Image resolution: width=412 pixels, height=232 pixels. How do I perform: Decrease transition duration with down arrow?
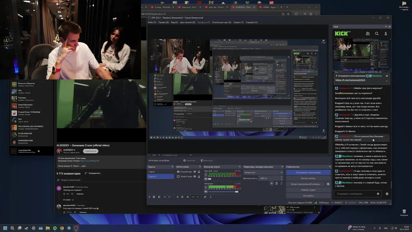click(x=281, y=179)
